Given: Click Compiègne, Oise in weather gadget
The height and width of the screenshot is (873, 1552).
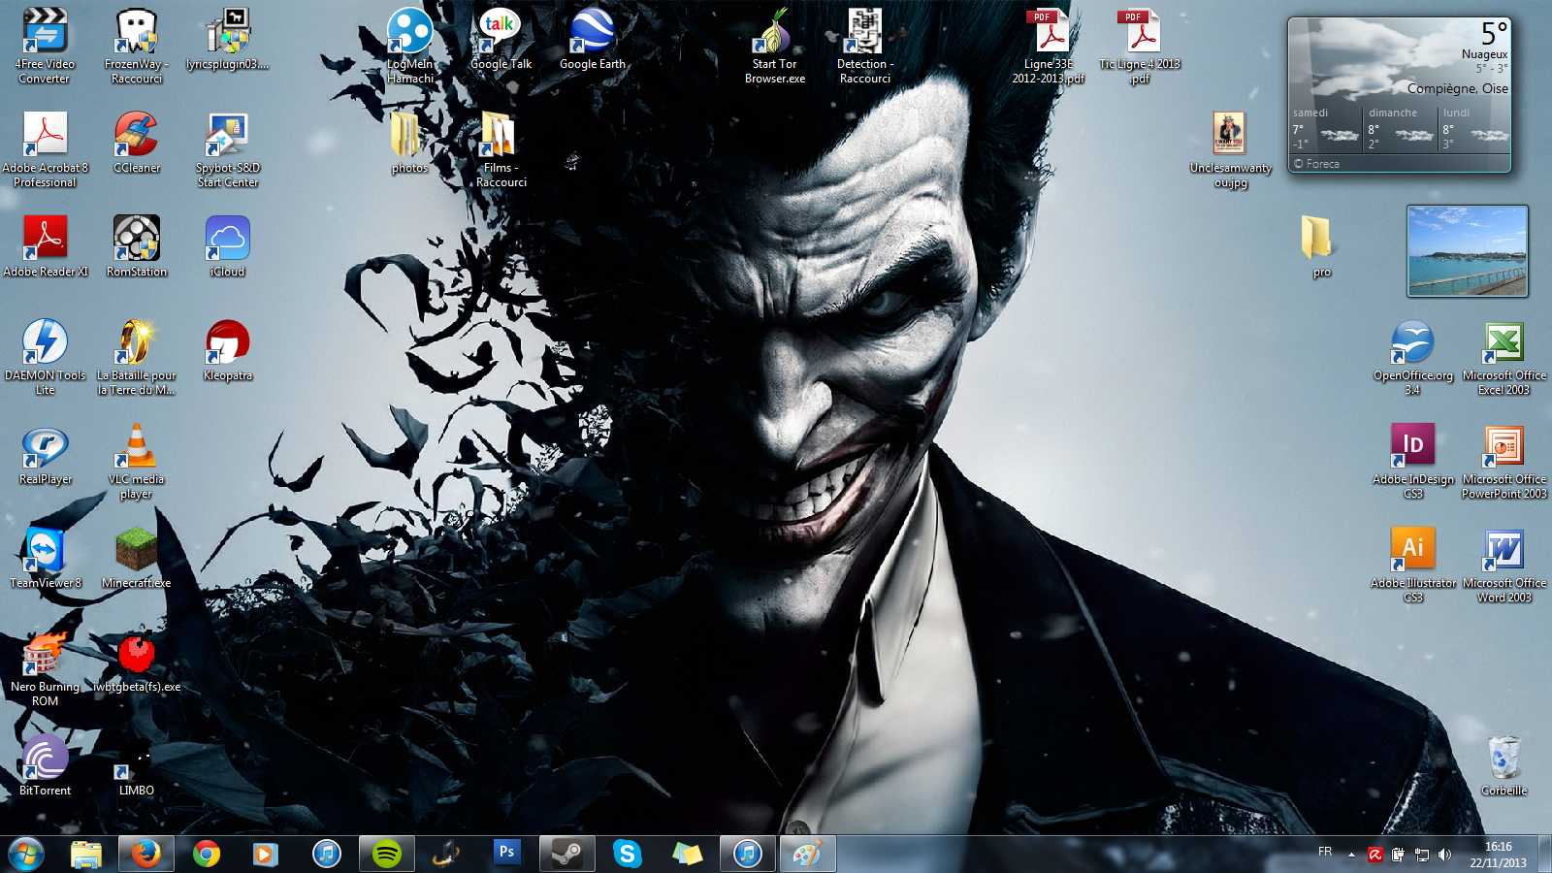Looking at the screenshot, I should (1457, 88).
